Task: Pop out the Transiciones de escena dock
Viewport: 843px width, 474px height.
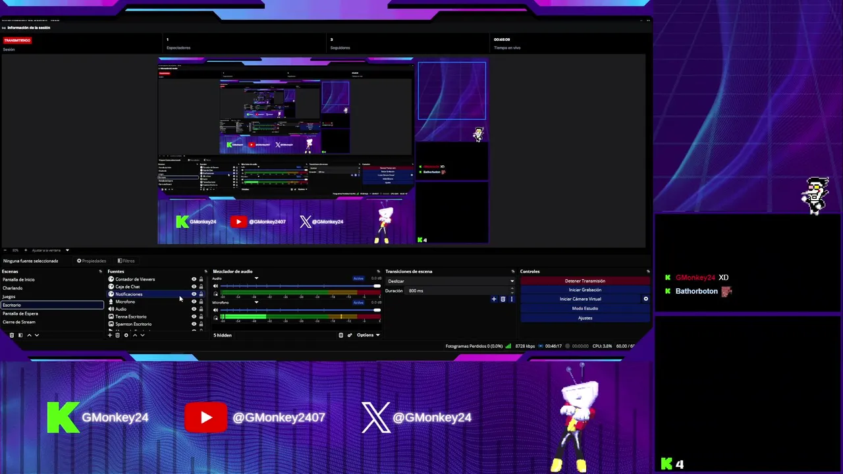Action: point(513,271)
